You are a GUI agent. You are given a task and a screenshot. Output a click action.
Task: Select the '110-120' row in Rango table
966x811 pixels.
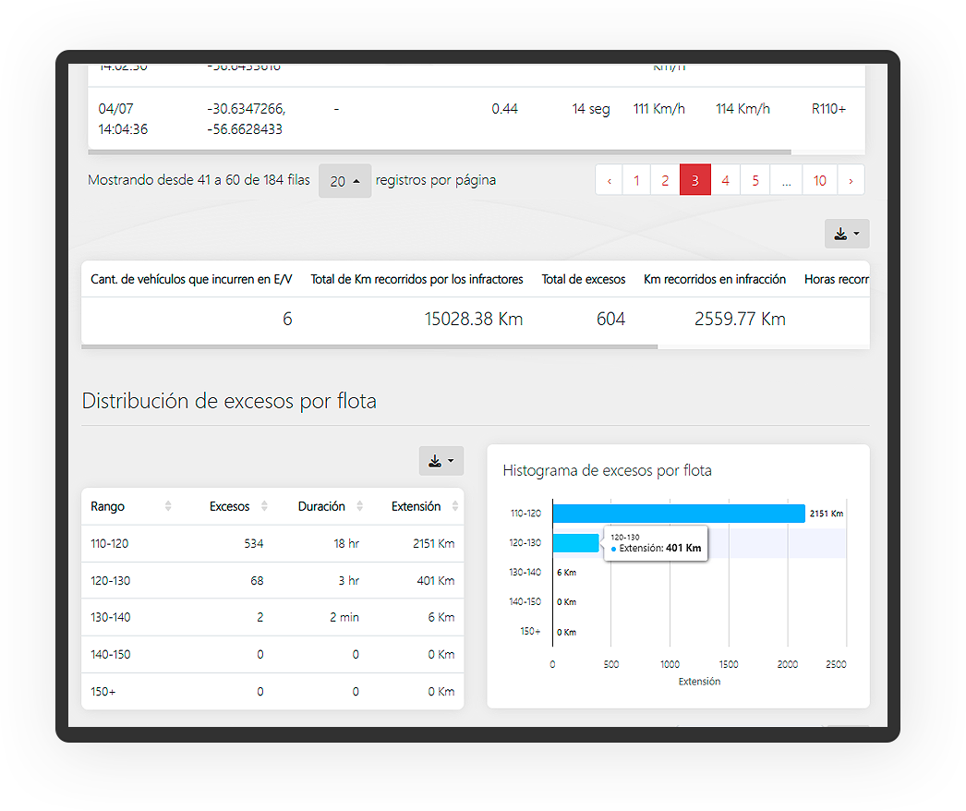tap(272, 543)
